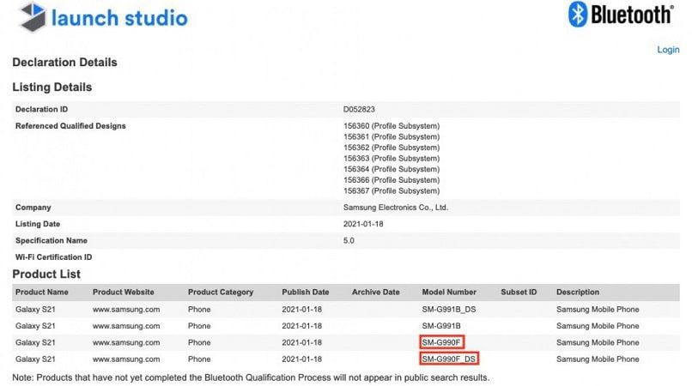The width and height of the screenshot is (692, 386).
Task: Click the Listing Details heading
Action: pyautogui.click(x=52, y=87)
